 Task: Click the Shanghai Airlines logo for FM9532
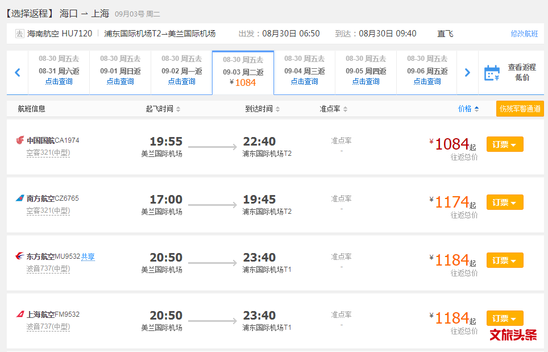pyautogui.click(x=20, y=314)
